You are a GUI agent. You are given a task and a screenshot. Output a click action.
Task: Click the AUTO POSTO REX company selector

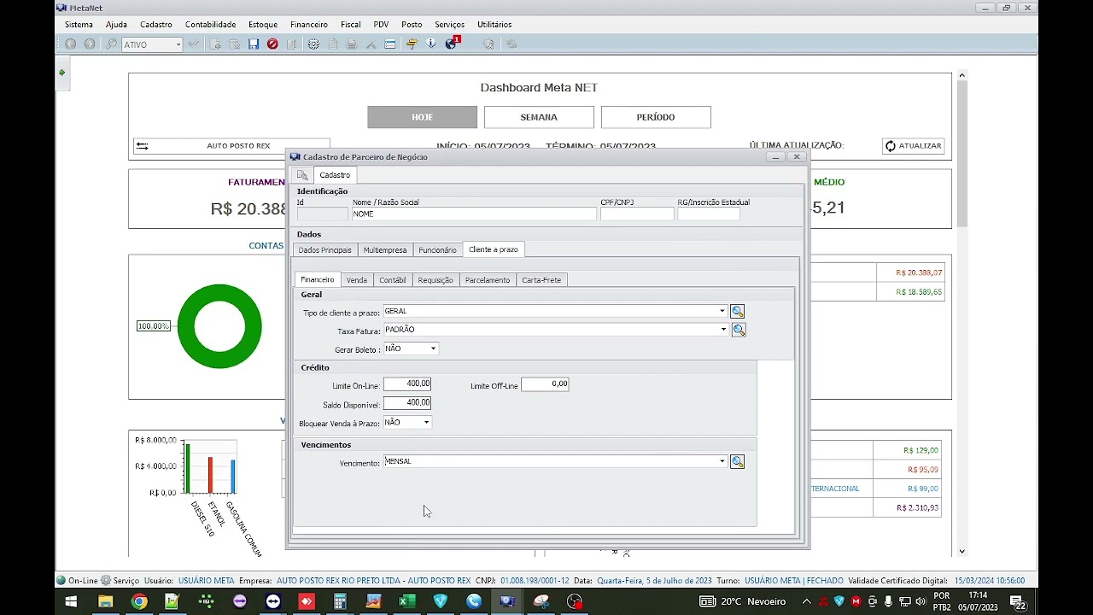[231, 146]
